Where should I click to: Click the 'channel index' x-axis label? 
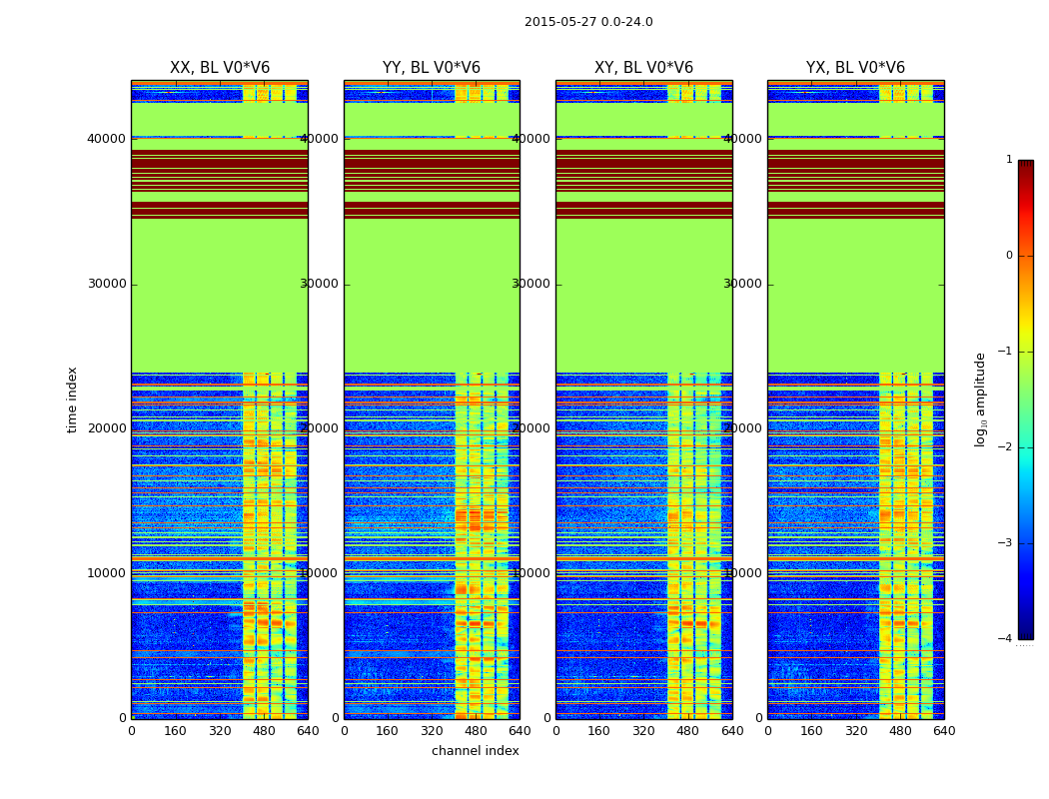pyautogui.click(x=475, y=751)
